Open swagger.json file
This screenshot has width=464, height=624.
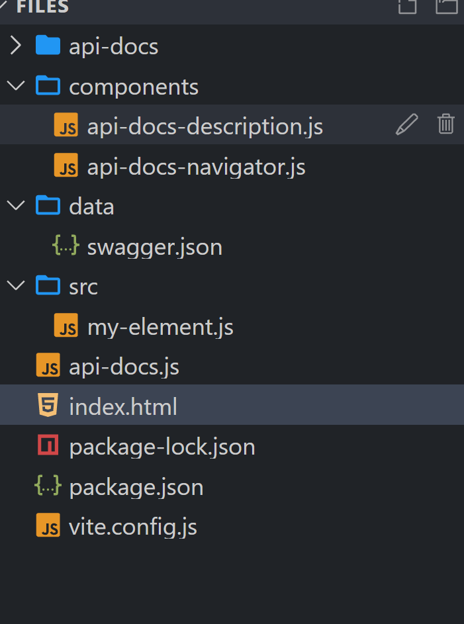(x=155, y=247)
